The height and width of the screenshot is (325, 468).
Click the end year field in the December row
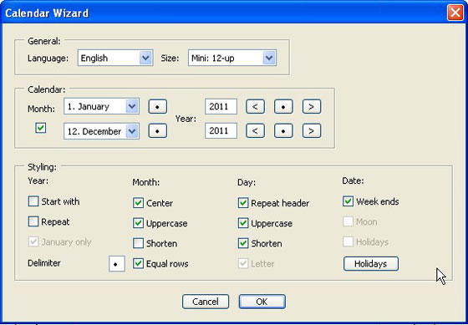coord(221,130)
